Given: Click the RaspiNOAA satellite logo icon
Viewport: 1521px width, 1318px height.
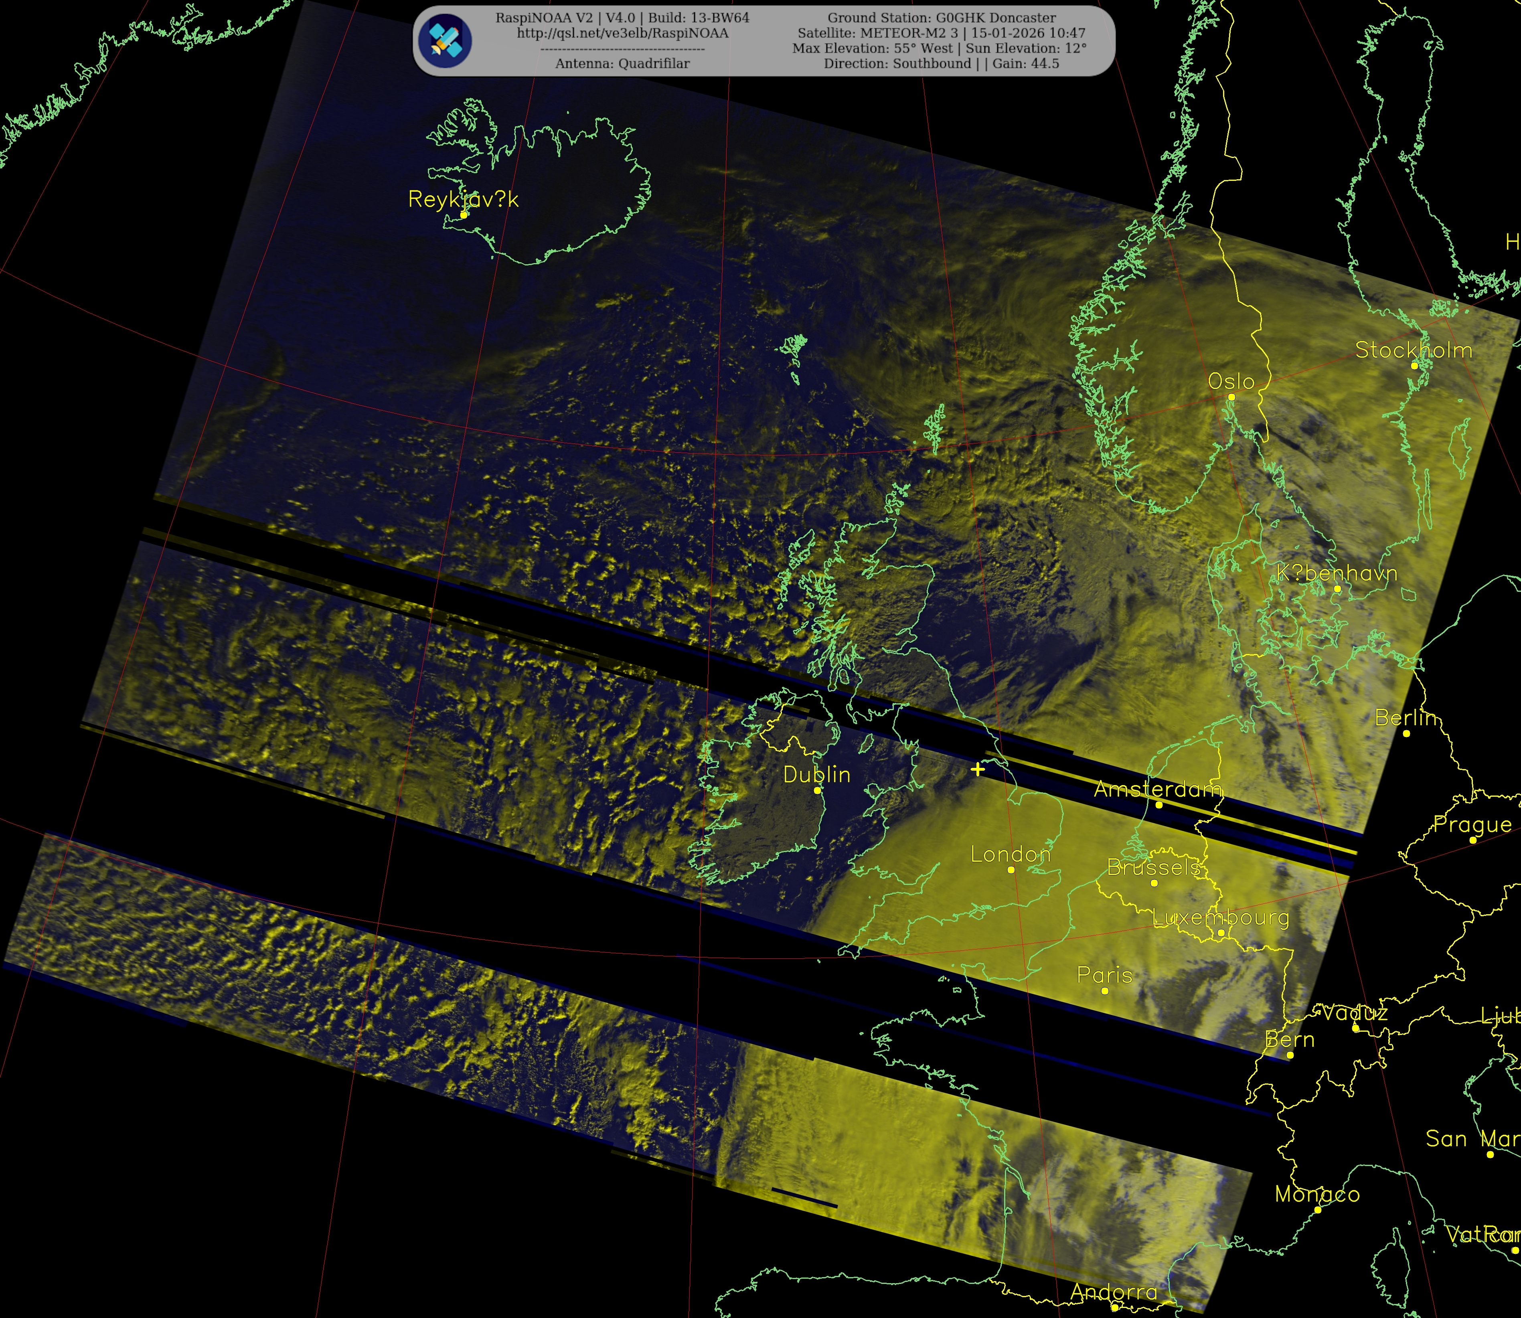Looking at the screenshot, I should (x=445, y=40).
